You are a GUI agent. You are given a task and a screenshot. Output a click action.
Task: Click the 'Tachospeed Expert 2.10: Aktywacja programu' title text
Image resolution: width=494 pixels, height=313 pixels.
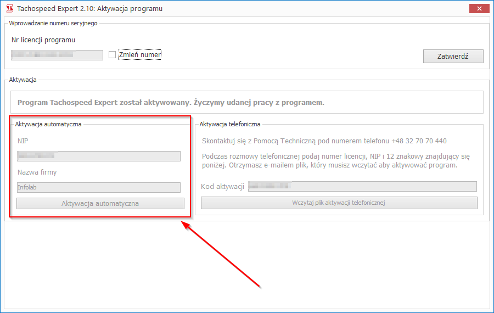click(x=90, y=8)
